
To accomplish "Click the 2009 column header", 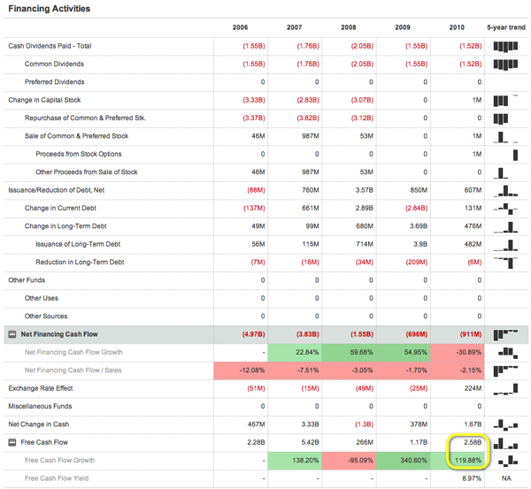I will [x=403, y=27].
